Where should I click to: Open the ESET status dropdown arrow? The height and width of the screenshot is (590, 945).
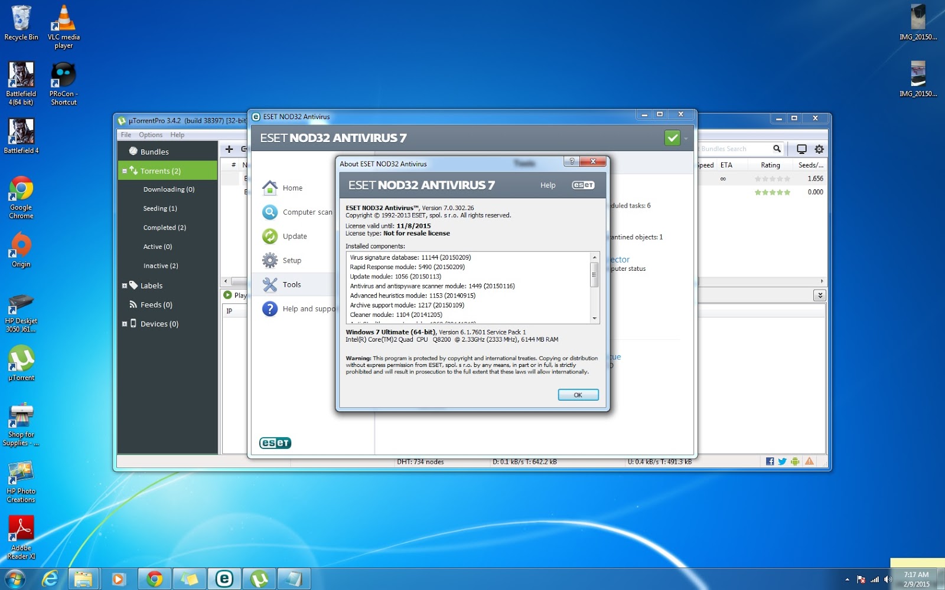point(686,139)
